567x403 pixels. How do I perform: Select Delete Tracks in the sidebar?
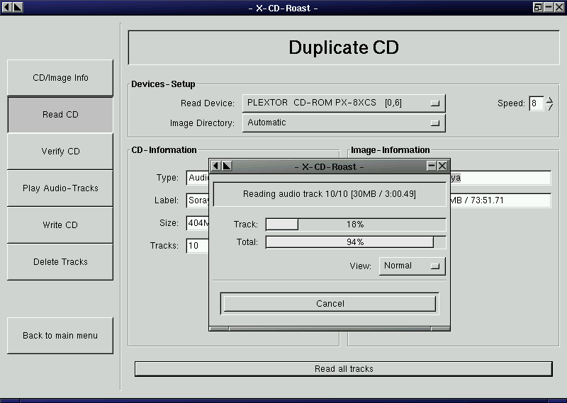(60, 262)
